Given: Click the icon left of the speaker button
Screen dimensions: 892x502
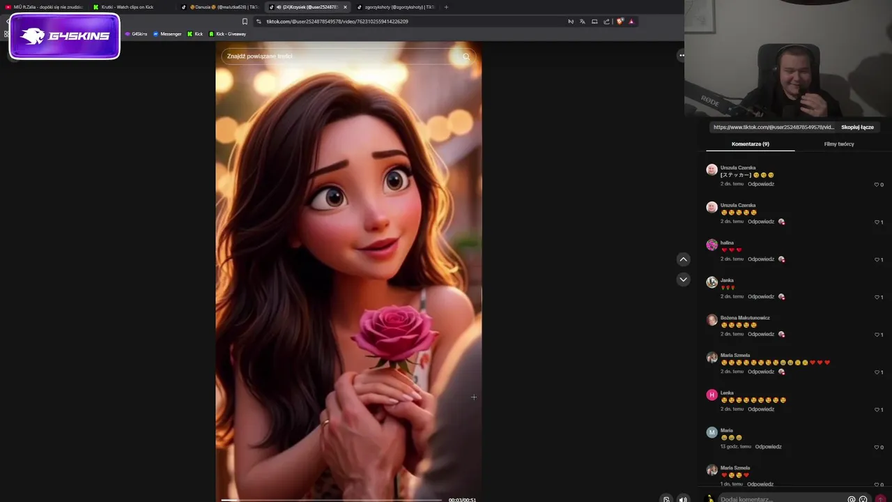Looking at the screenshot, I should (667, 499).
